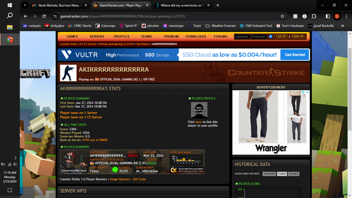Open the Chrome side panel icon
Viewport: 352px width, 198px height.
pos(328,16)
